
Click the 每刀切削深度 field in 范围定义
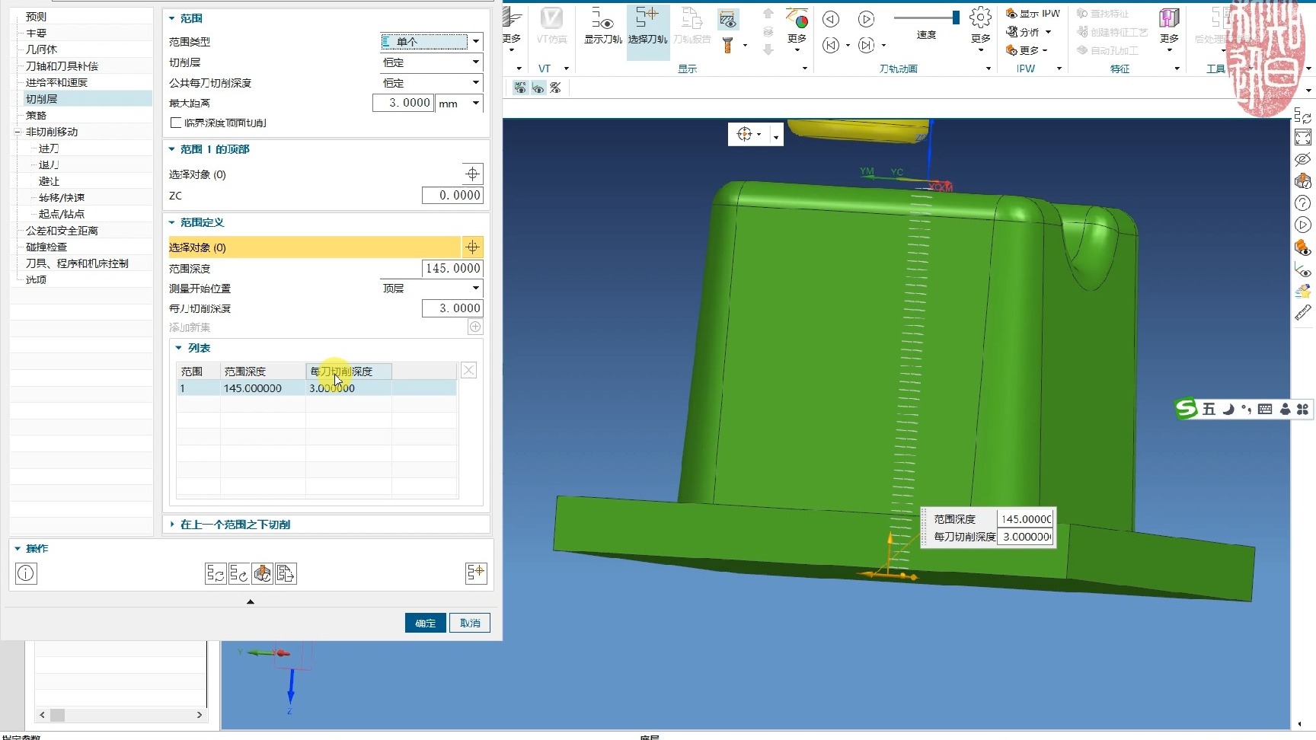(x=452, y=308)
